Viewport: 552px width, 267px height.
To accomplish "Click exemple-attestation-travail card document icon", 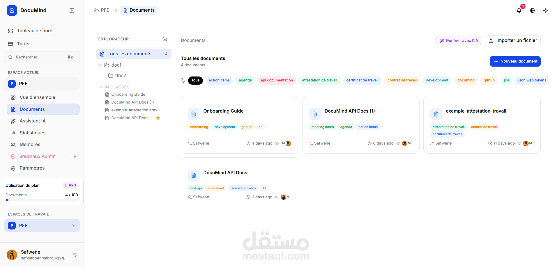I will pos(436,114).
